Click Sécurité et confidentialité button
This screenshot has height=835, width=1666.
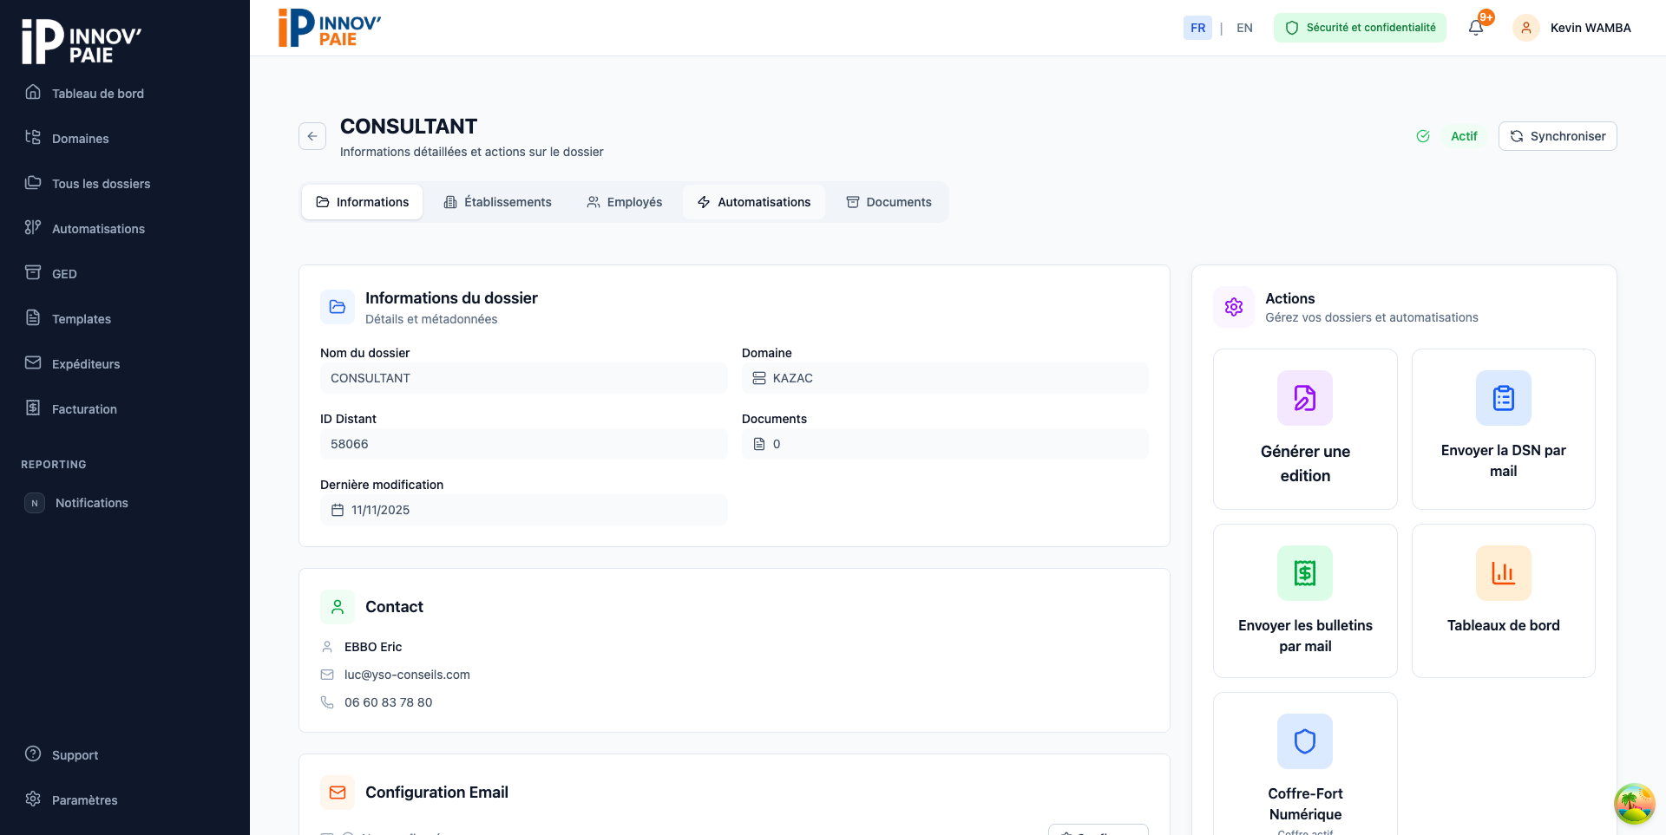(1360, 28)
